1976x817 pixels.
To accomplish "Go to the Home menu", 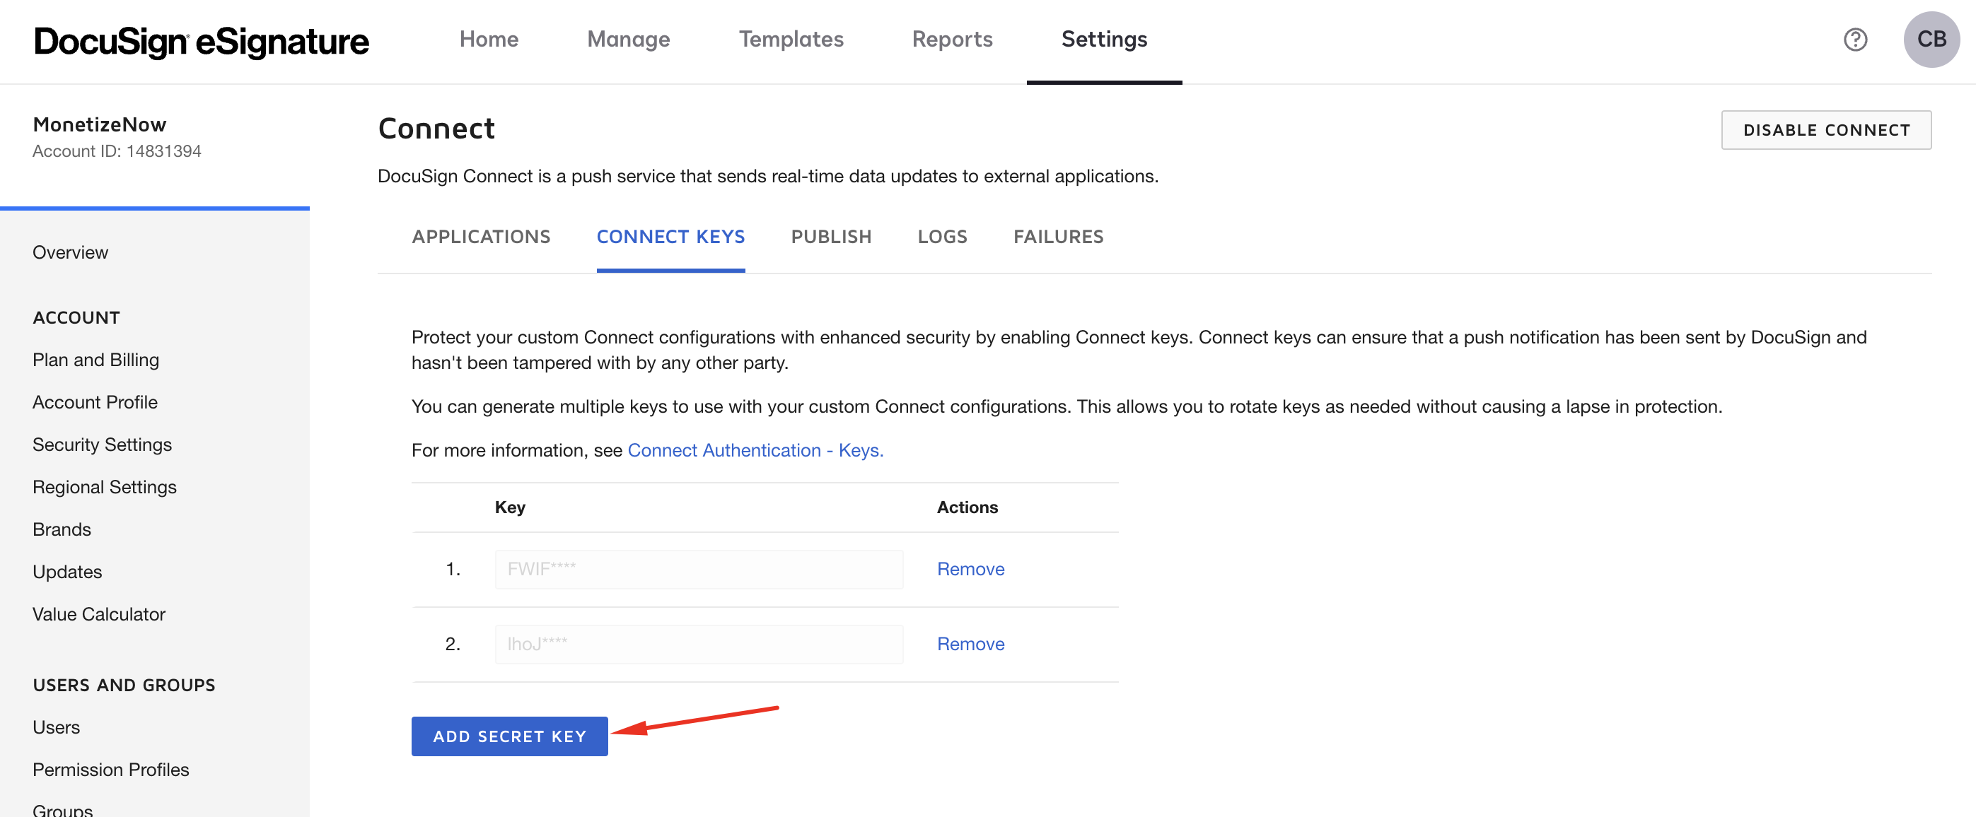I will (489, 39).
